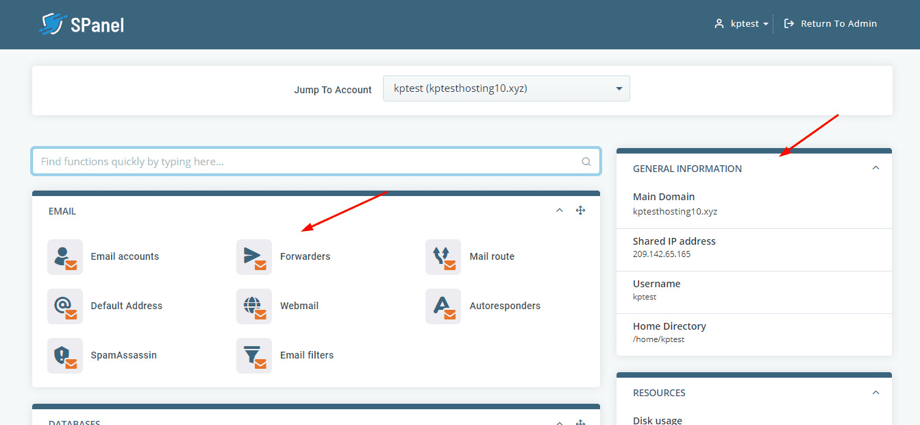Click the Forwarders icon

point(254,257)
